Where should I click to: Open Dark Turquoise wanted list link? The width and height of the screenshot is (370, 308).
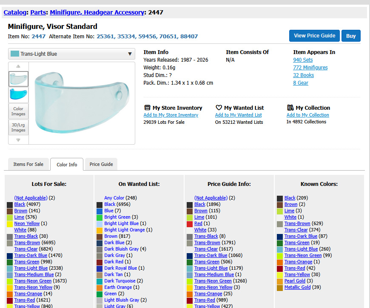120,281
